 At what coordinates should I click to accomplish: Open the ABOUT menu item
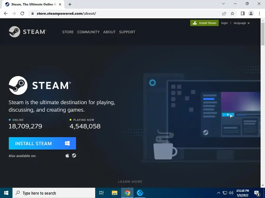click(109, 32)
